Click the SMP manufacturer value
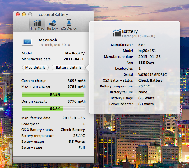 (142, 45)
